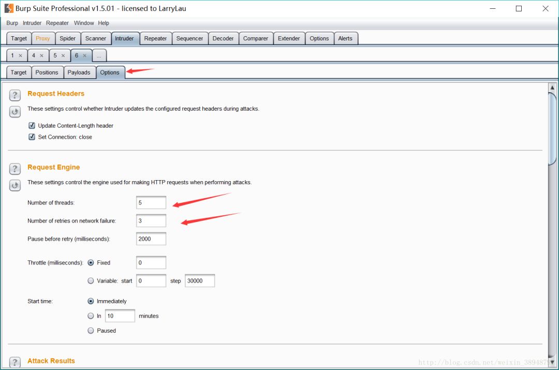This screenshot has width=559, height=370.
Task: Switch to the Repeater tab
Action: [x=155, y=38]
